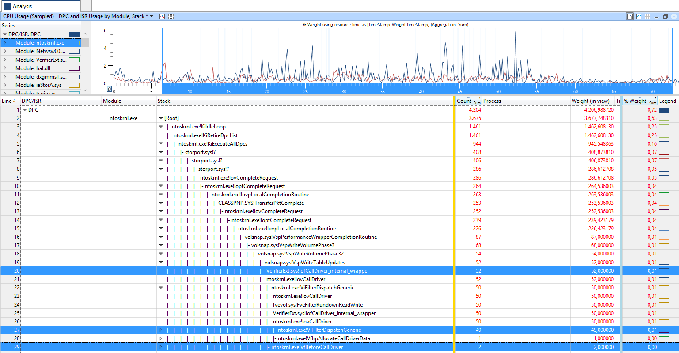679x353 pixels.
Task: Toggle legend box for line 28 VfIrpAllocateCallDriverData
Action: point(664,338)
